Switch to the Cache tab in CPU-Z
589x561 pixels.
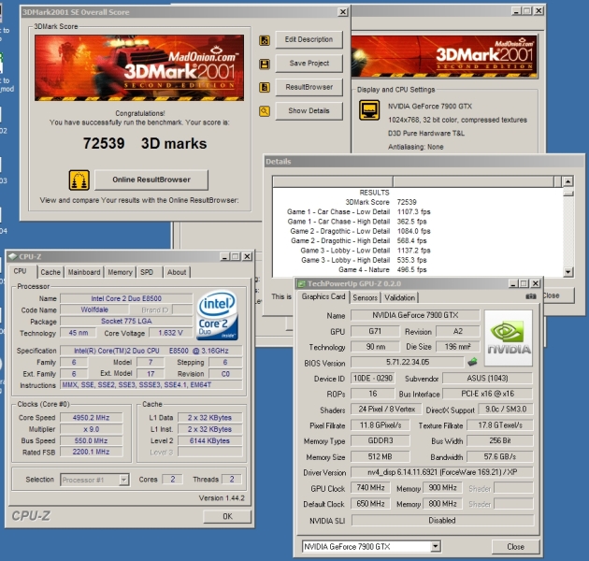click(50, 272)
